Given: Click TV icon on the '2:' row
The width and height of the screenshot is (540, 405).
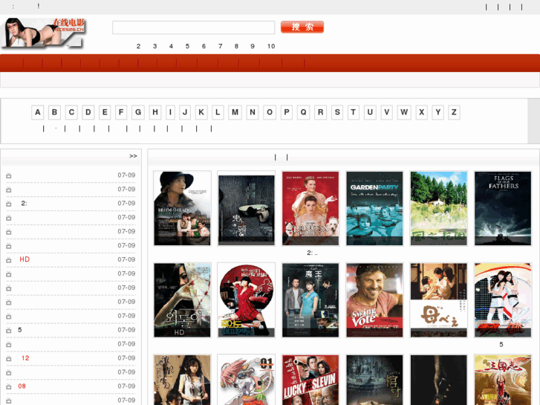Looking at the screenshot, I should pyautogui.click(x=9, y=204).
